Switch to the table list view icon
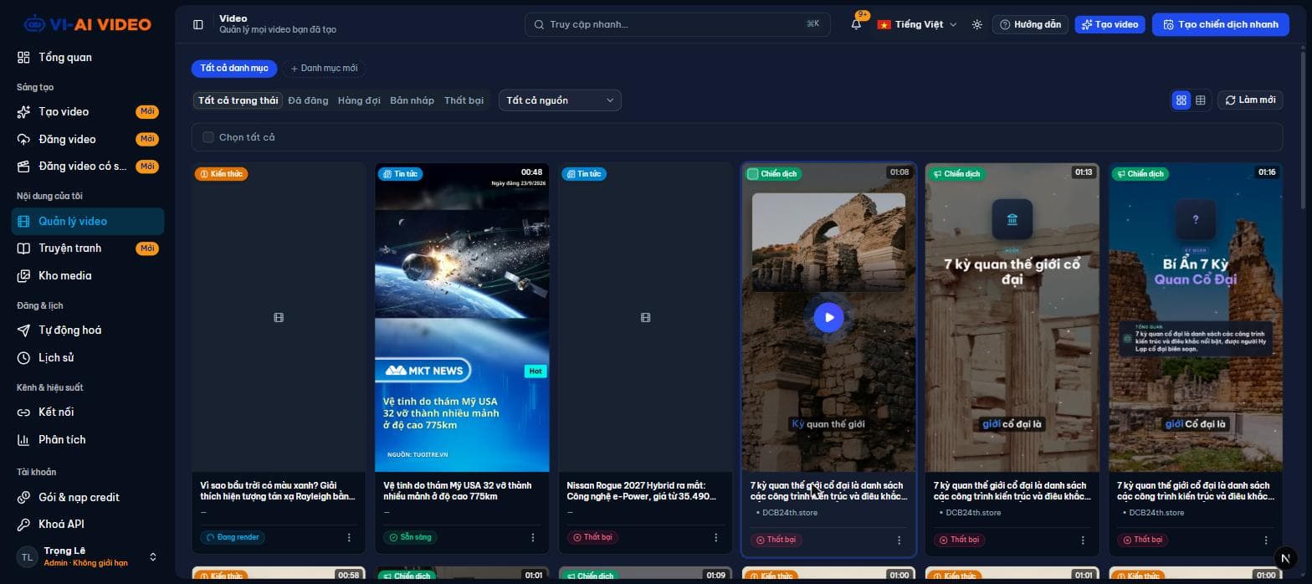Screen dimensions: 1312x584 click(1201, 100)
